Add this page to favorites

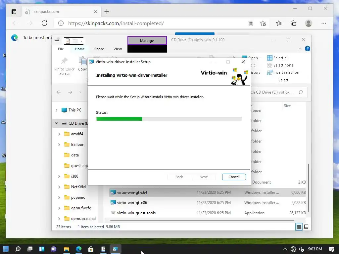pos(263,23)
